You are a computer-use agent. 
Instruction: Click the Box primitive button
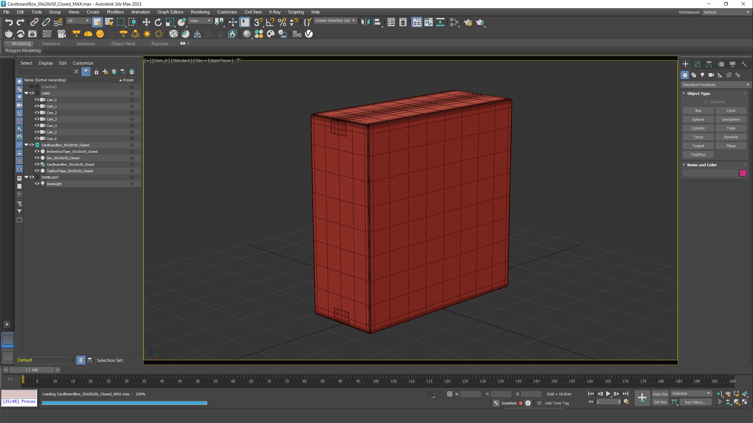point(698,111)
